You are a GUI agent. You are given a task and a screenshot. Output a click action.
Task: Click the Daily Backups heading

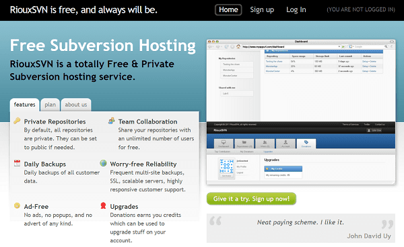45,164
